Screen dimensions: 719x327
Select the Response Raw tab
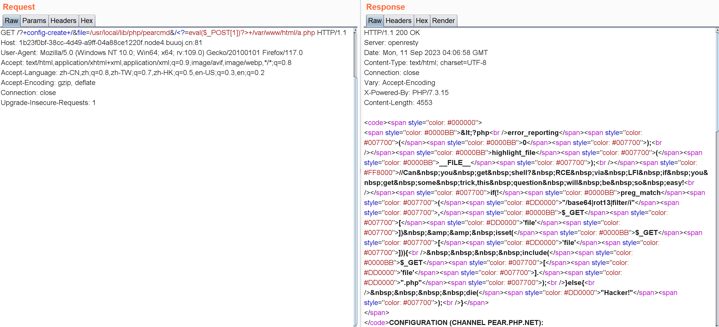[x=374, y=21]
